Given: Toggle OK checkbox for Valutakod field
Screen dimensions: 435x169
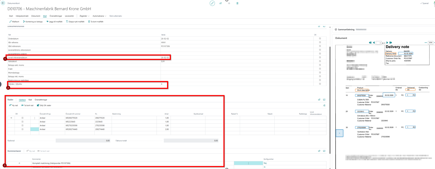Looking at the screenshot, I should 320,62.
